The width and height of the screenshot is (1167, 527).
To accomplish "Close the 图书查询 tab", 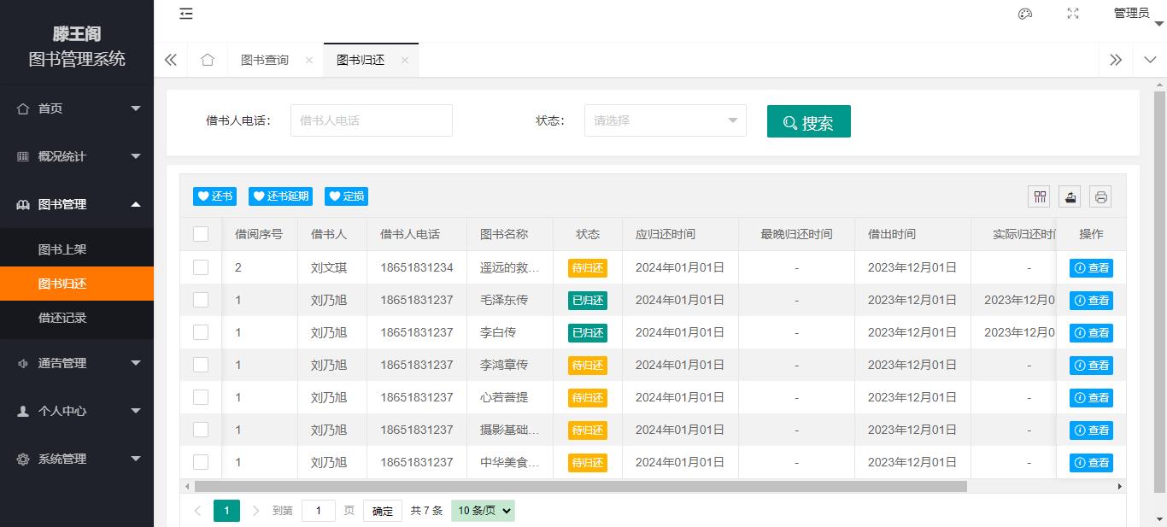I will [x=309, y=60].
